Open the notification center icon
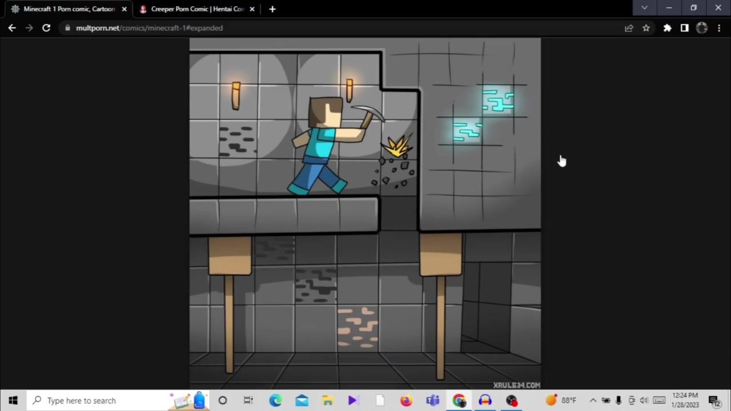Image resolution: width=731 pixels, height=411 pixels. pyautogui.click(x=714, y=400)
